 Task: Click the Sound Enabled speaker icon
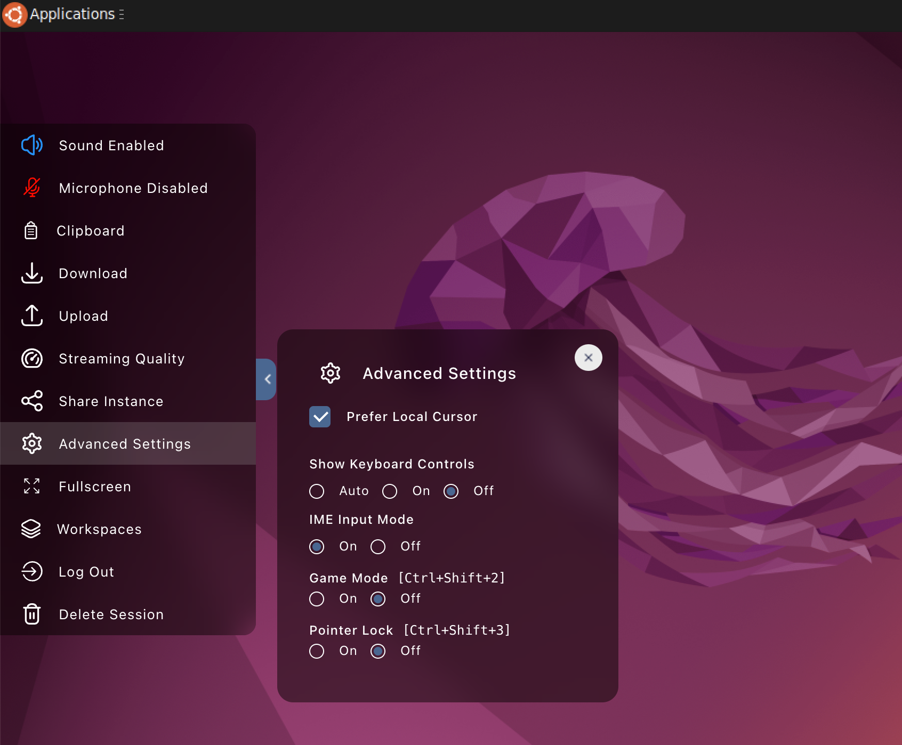[x=31, y=145]
